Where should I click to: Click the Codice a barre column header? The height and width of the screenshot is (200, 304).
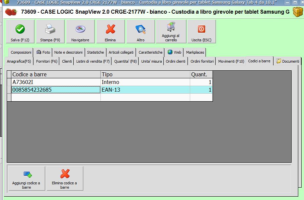(x=56, y=74)
